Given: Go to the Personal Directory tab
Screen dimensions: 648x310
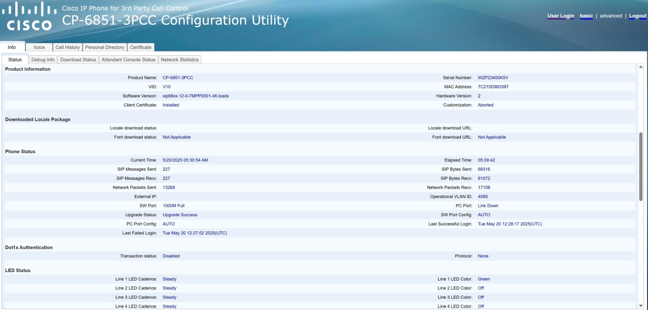Looking at the screenshot, I should tap(105, 47).
